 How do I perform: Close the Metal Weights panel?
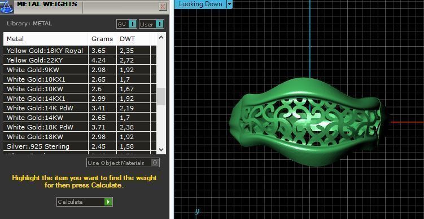[163, 6]
